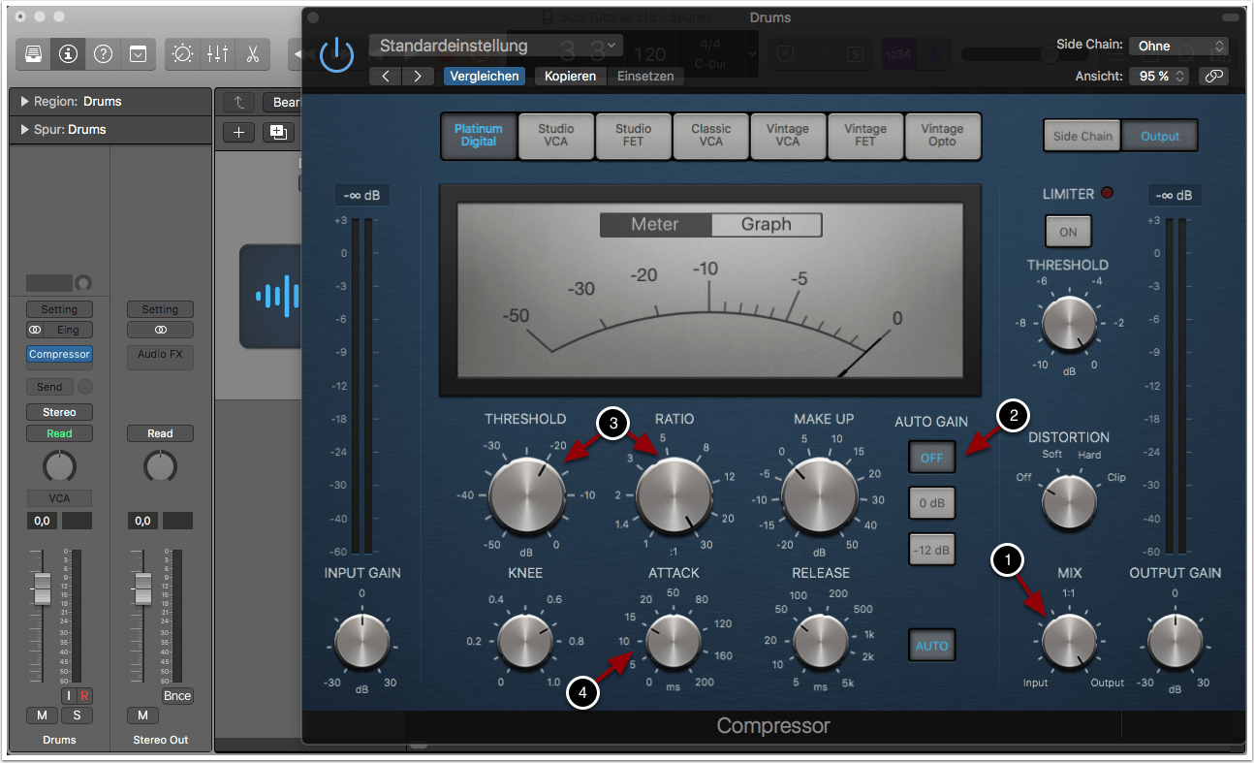The height and width of the screenshot is (763, 1254).
Task: Open the Library panel icon
Action: (x=34, y=54)
